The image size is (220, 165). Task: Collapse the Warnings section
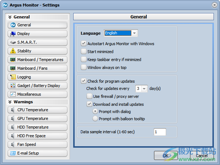tap(10, 102)
